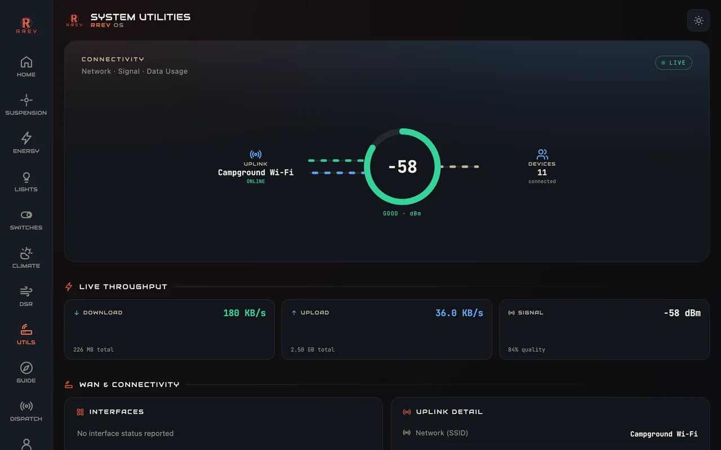Click the Campground Wi-Fi SSID value
Image resolution: width=721 pixels, height=450 pixels.
[x=664, y=434]
